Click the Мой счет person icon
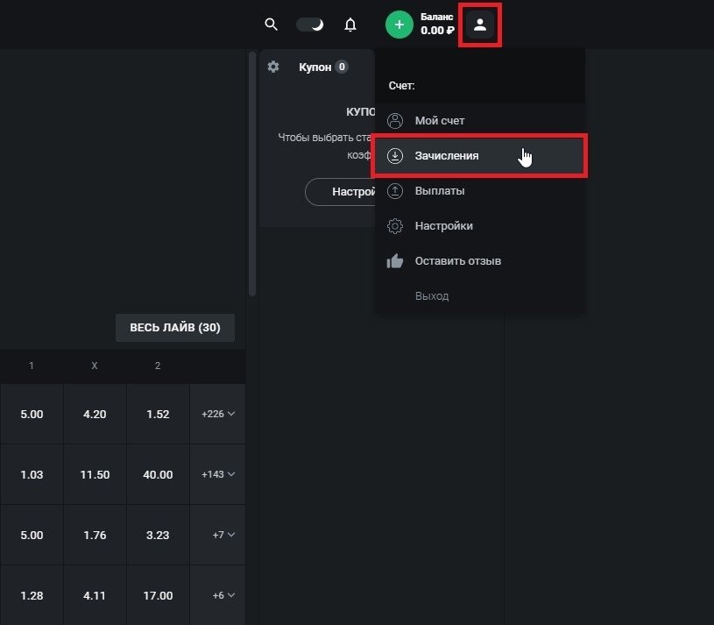The height and width of the screenshot is (625, 714). pos(395,121)
